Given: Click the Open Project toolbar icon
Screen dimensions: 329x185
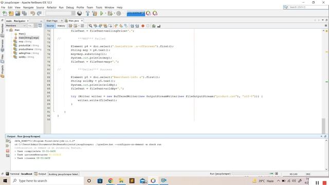Looking at the screenshot, I should (17, 13).
